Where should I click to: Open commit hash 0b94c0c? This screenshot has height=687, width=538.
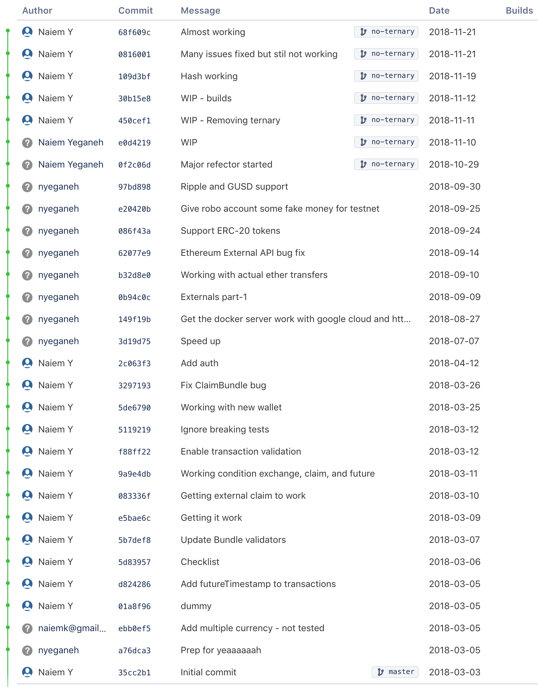pyautogui.click(x=134, y=297)
